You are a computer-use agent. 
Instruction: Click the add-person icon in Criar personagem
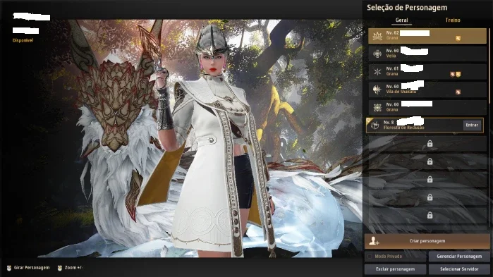374,241
